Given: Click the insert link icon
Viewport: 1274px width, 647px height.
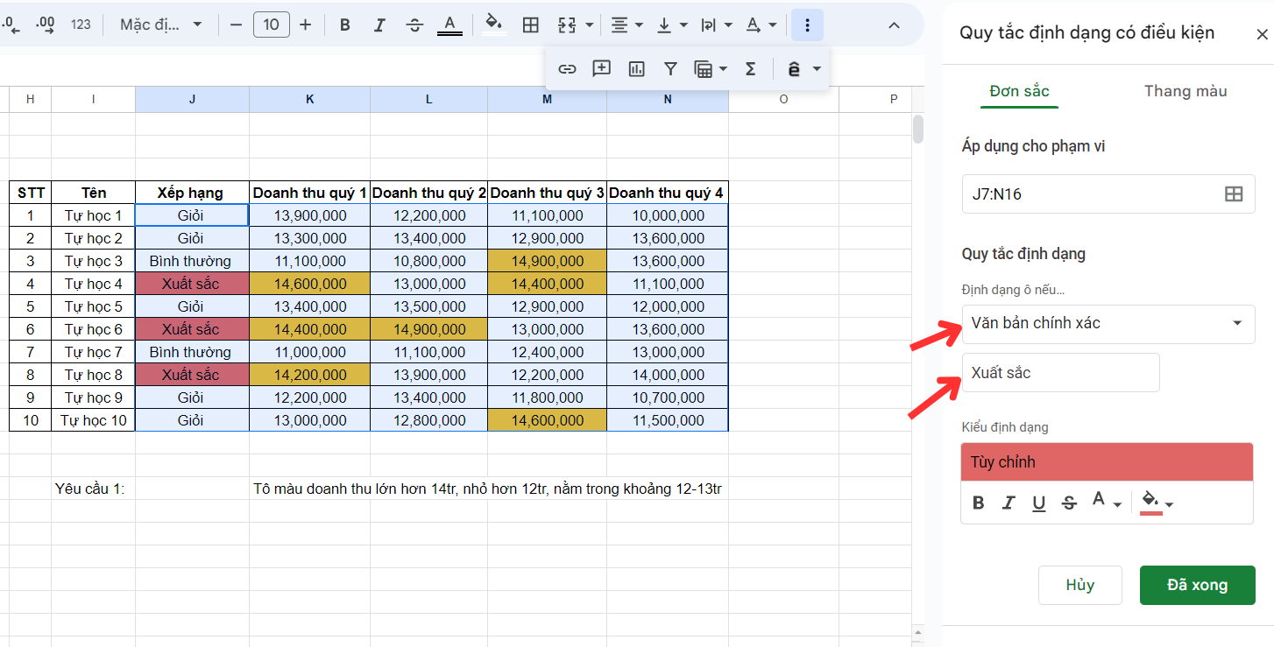Looking at the screenshot, I should pyautogui.click(x=567, y=69).
